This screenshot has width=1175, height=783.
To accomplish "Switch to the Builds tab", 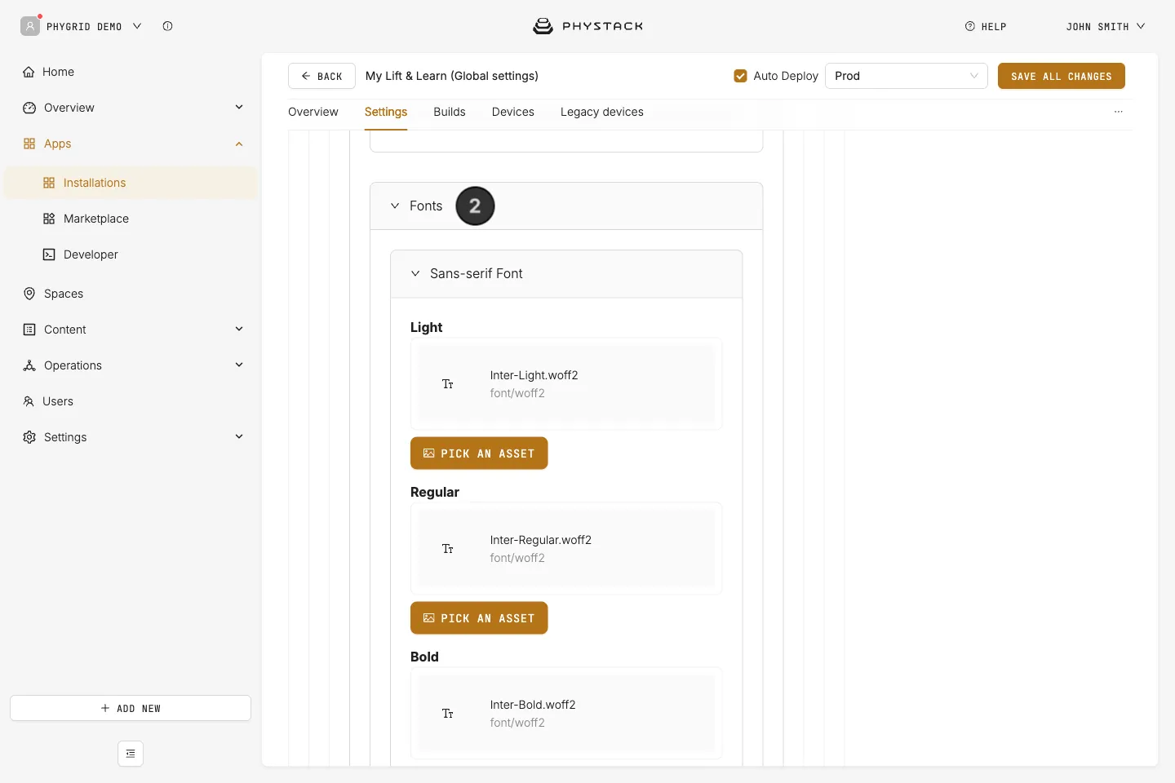I will tap(450, 112).
